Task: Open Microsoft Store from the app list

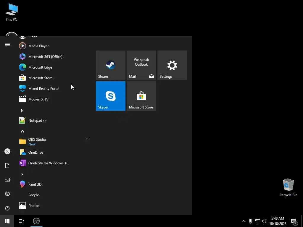Action: 54,78
